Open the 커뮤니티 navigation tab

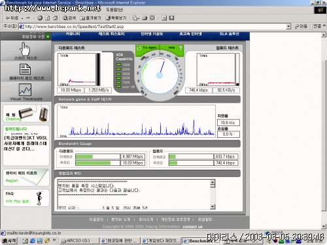[73, 34]
